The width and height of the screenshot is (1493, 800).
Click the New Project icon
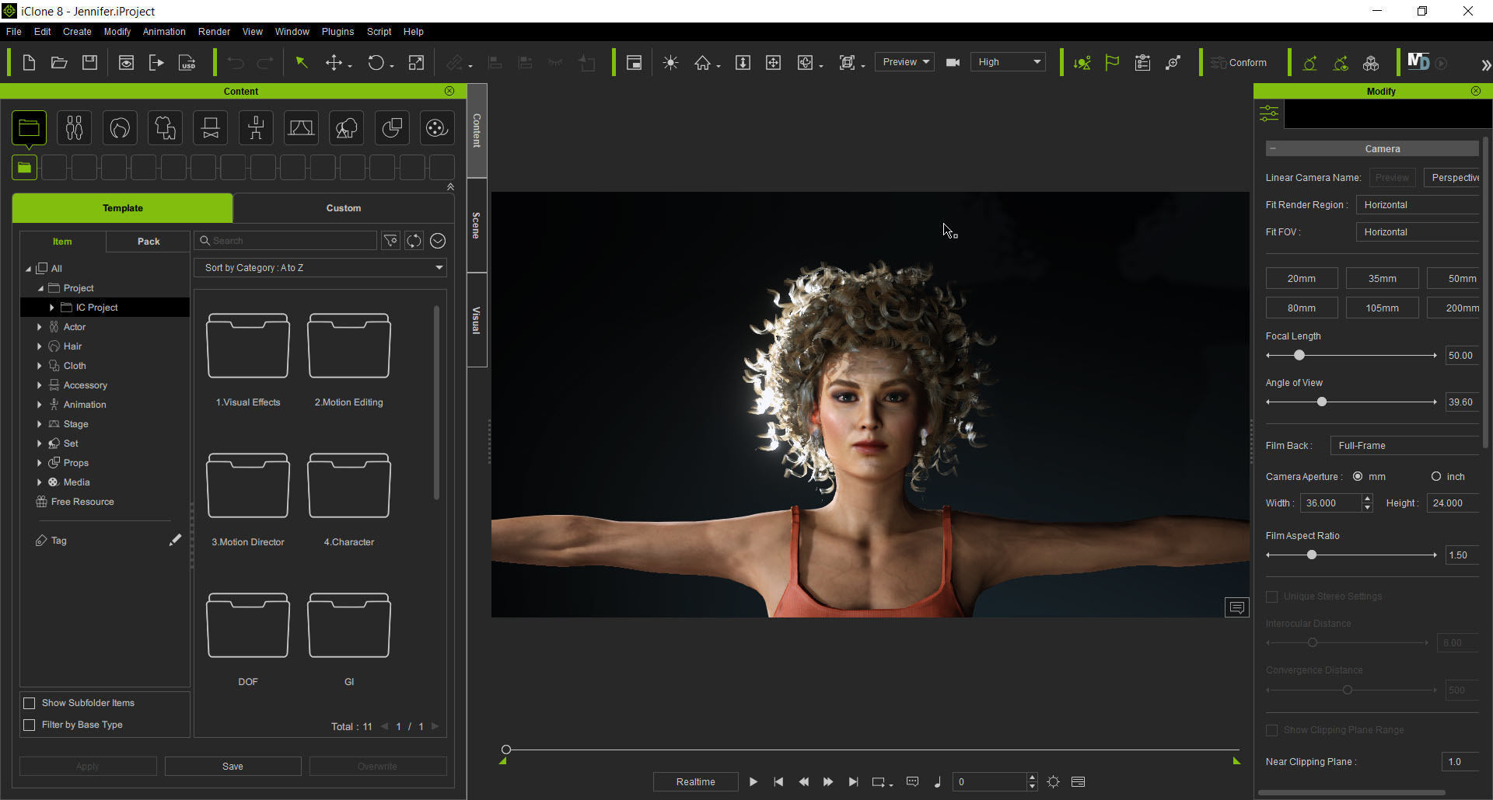click(29, 63)
